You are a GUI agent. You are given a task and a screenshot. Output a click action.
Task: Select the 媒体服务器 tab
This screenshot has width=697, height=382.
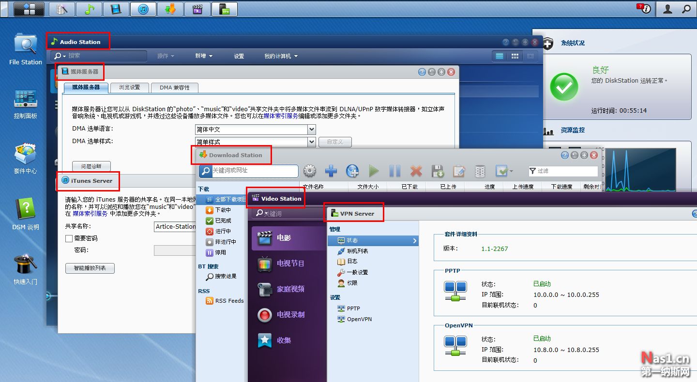86,88
